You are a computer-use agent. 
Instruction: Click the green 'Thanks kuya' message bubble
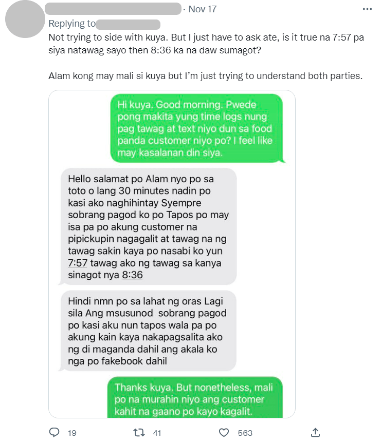[x=195, y=398]
